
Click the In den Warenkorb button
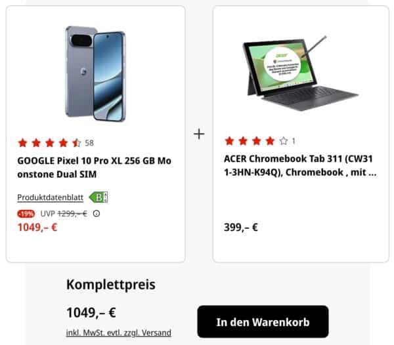[263, 322]
